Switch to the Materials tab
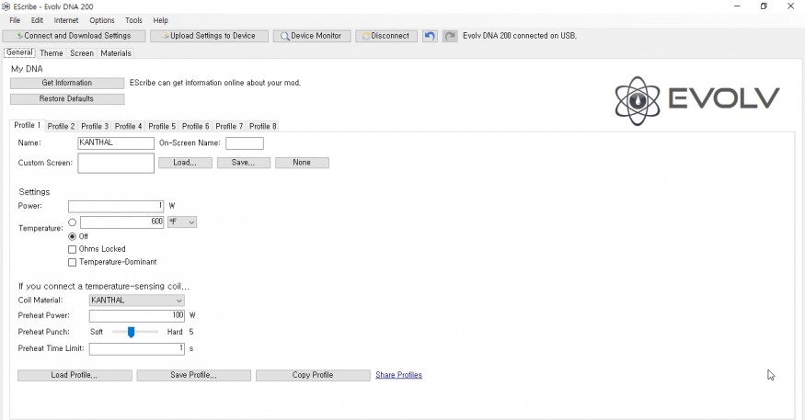The width and height of the screenshot is (805, 420). coord(116,52)
